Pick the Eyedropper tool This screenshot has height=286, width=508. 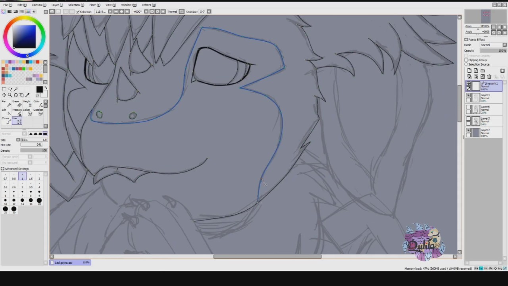(x=27, y=95)
